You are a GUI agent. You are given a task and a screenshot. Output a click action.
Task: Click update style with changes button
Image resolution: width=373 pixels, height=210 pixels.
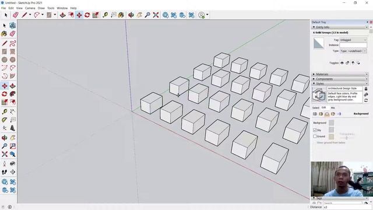tap(366, 100)
